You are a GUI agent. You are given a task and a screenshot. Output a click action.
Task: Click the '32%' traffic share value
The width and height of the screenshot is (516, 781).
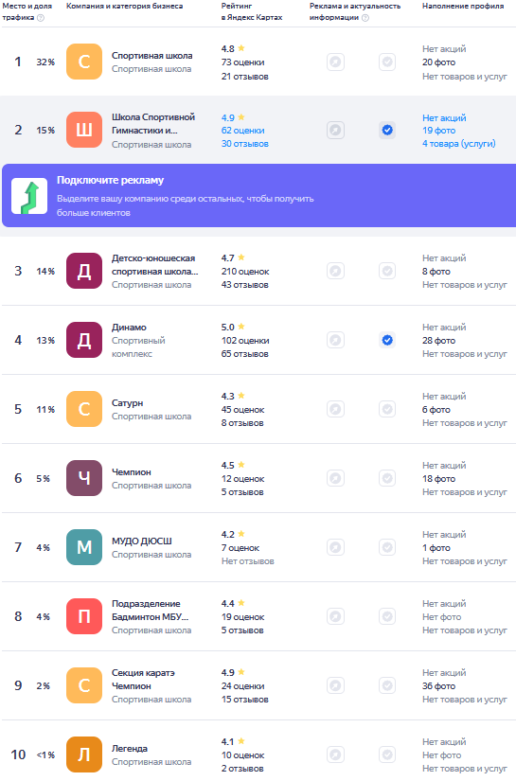pos(45,62)
